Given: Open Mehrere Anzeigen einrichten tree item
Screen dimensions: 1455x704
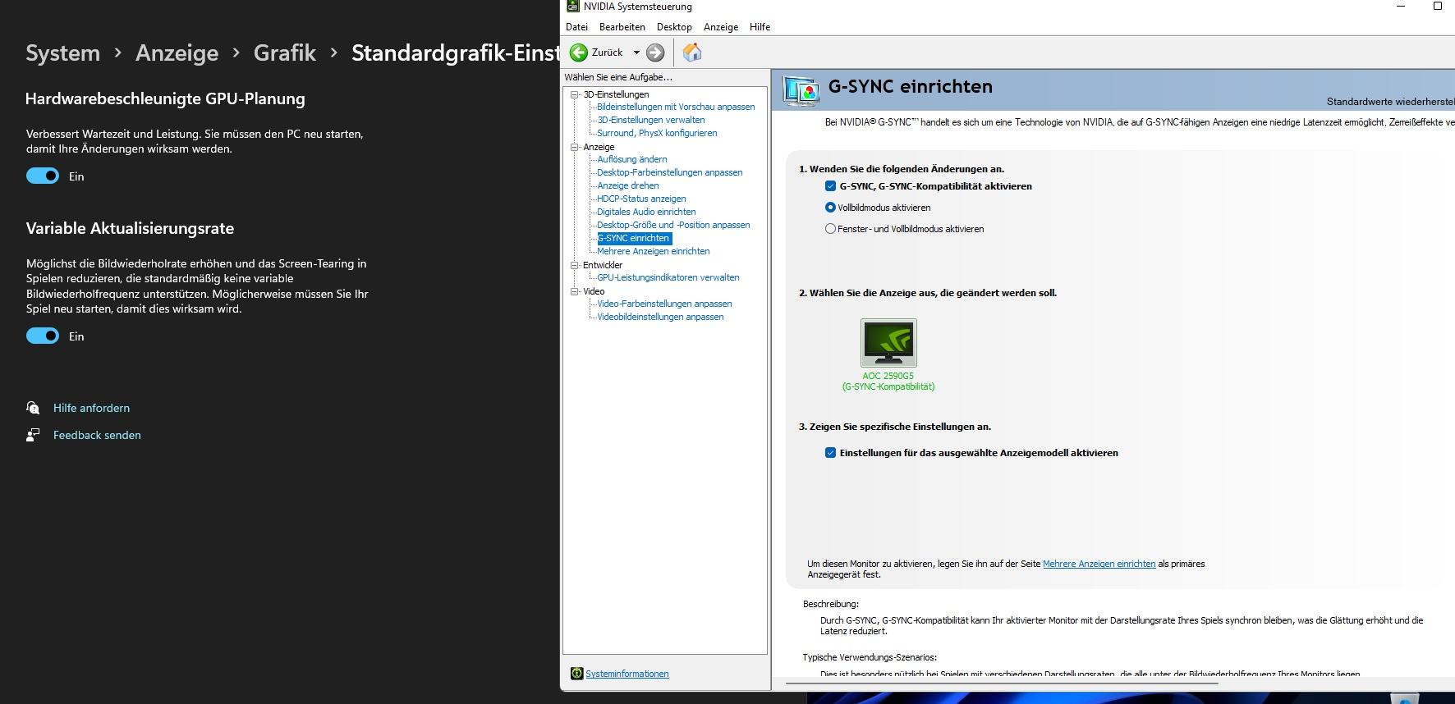Looking at the screenshot, I should pos(654,251).
